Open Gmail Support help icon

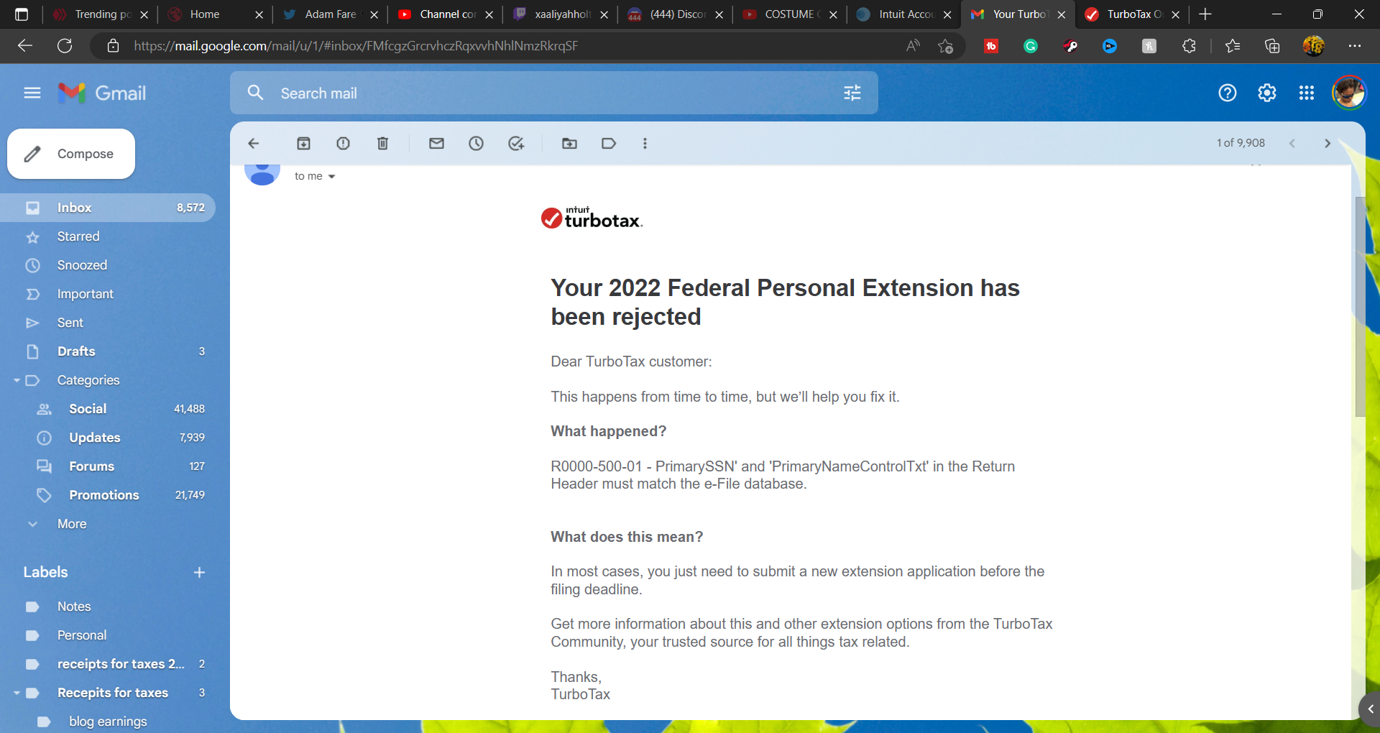[1228, 93]
